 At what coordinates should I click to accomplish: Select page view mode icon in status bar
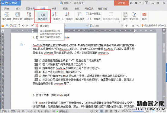tap(101, 111)
